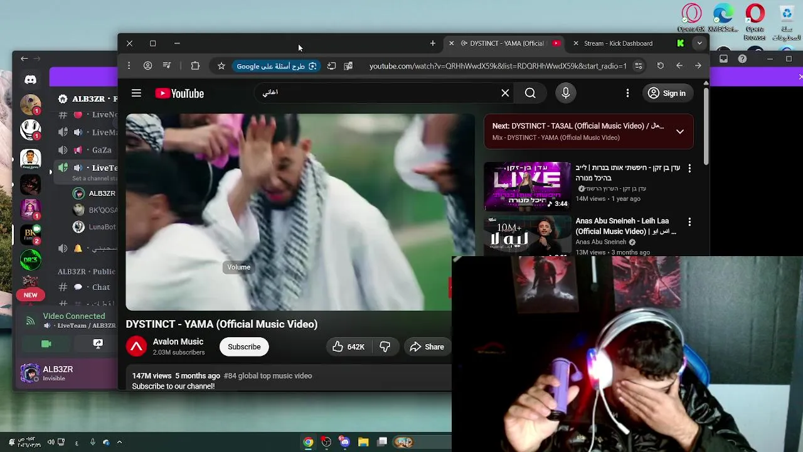The width and height of the screenshot is (803, 452).
Task: Open Discord from the taskbar
Action: [x=345, y=442]
